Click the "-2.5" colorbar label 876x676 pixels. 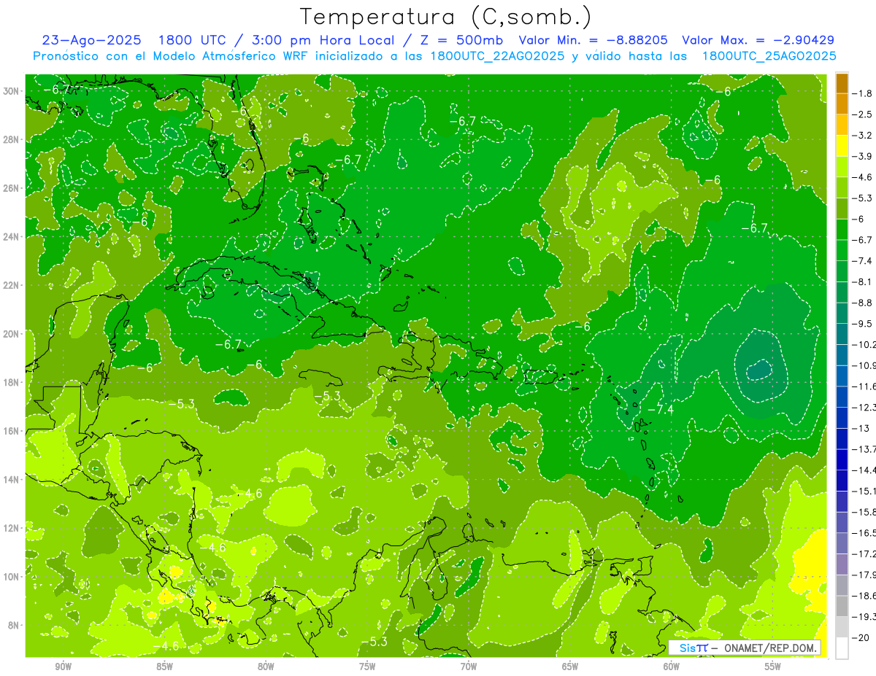tap(862, 114)
